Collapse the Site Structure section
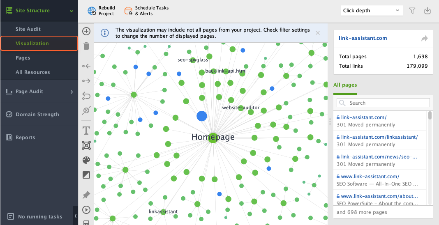Viewport: 439px width, 225px height. [x=72, y=11]
